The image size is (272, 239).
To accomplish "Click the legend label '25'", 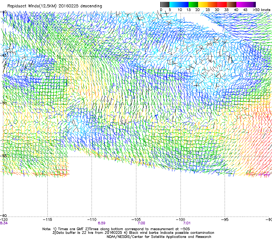I will coord(208,10).
